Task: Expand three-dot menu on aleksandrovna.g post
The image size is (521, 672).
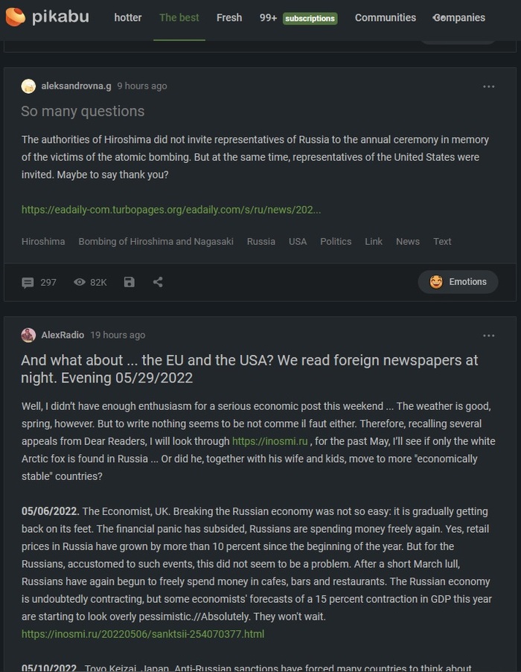Action: coord(488,86)
